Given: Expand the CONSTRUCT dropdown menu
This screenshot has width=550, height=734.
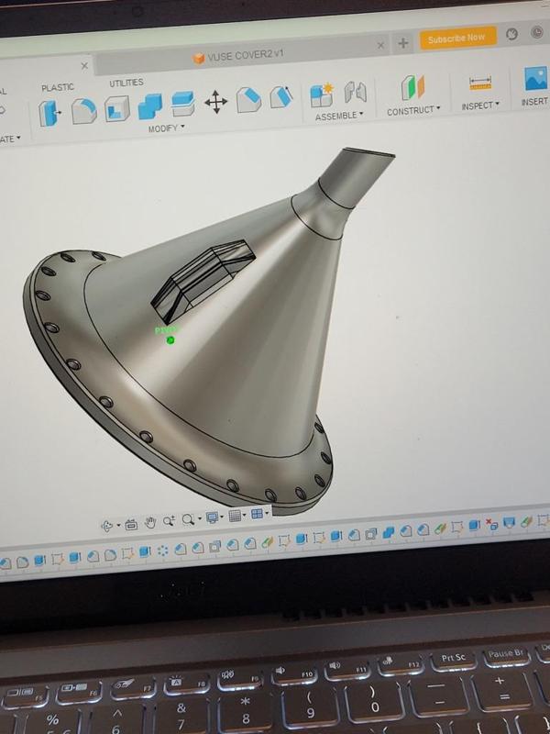Looking at the screenshot, I should (x=413, y=110).
